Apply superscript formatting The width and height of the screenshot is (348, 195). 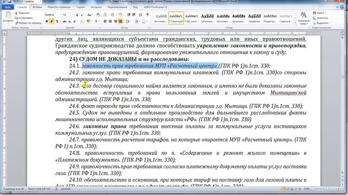click(75, 22)
